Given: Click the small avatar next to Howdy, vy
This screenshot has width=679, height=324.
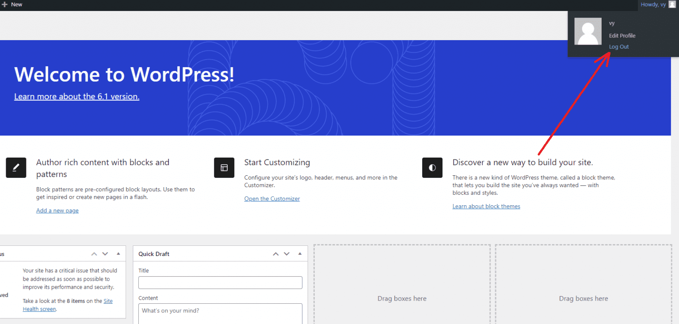Looking at the screenshot, I should (672, 4).
